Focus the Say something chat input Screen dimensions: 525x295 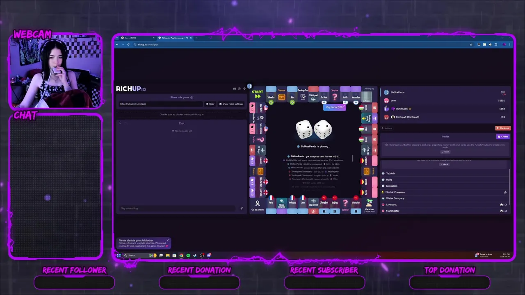click(x=178, y=208)
